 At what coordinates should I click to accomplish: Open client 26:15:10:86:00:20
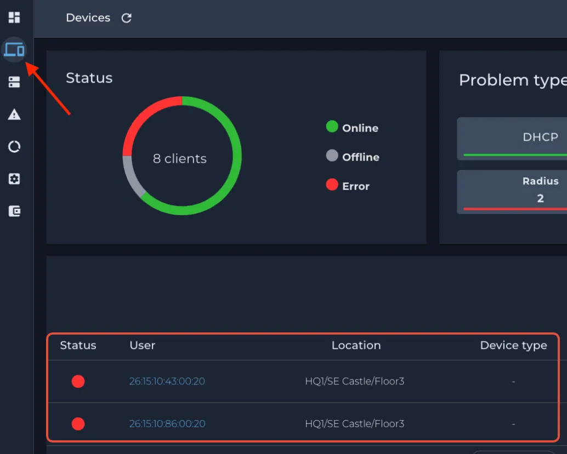(167, 423)
